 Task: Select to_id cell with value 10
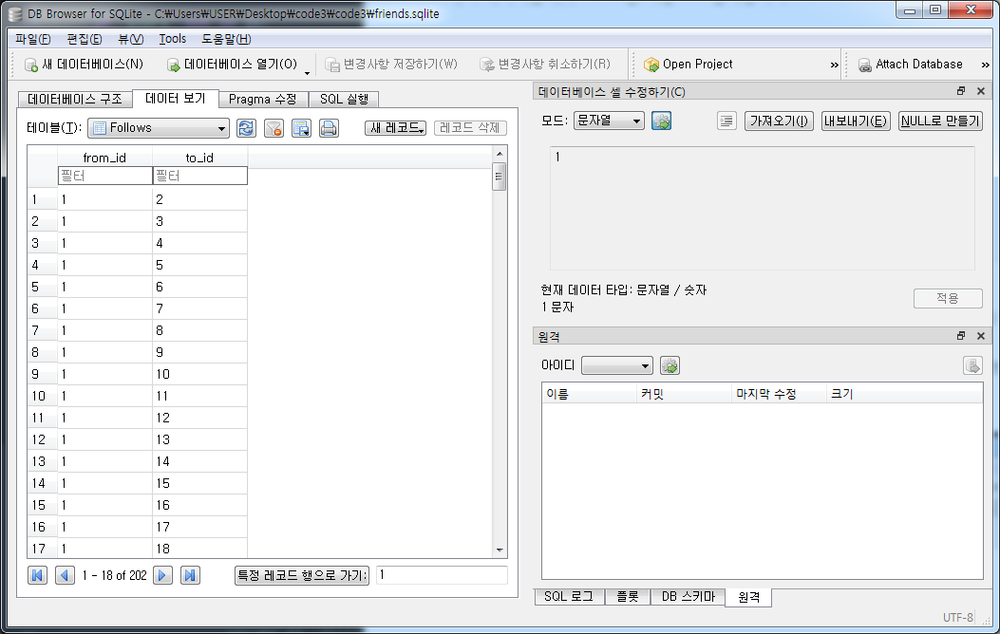click(x=199, y=375)
